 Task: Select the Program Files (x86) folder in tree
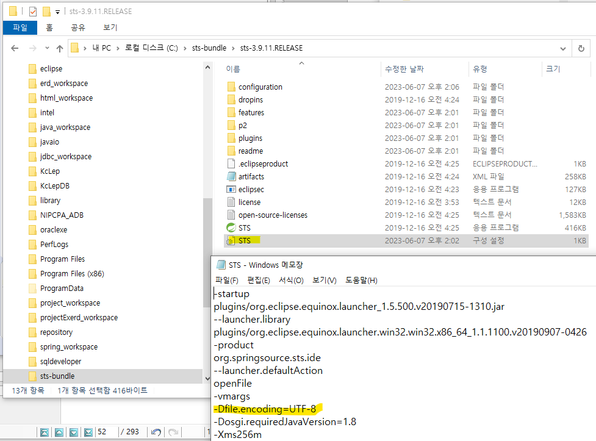click(x=72, y=274)
